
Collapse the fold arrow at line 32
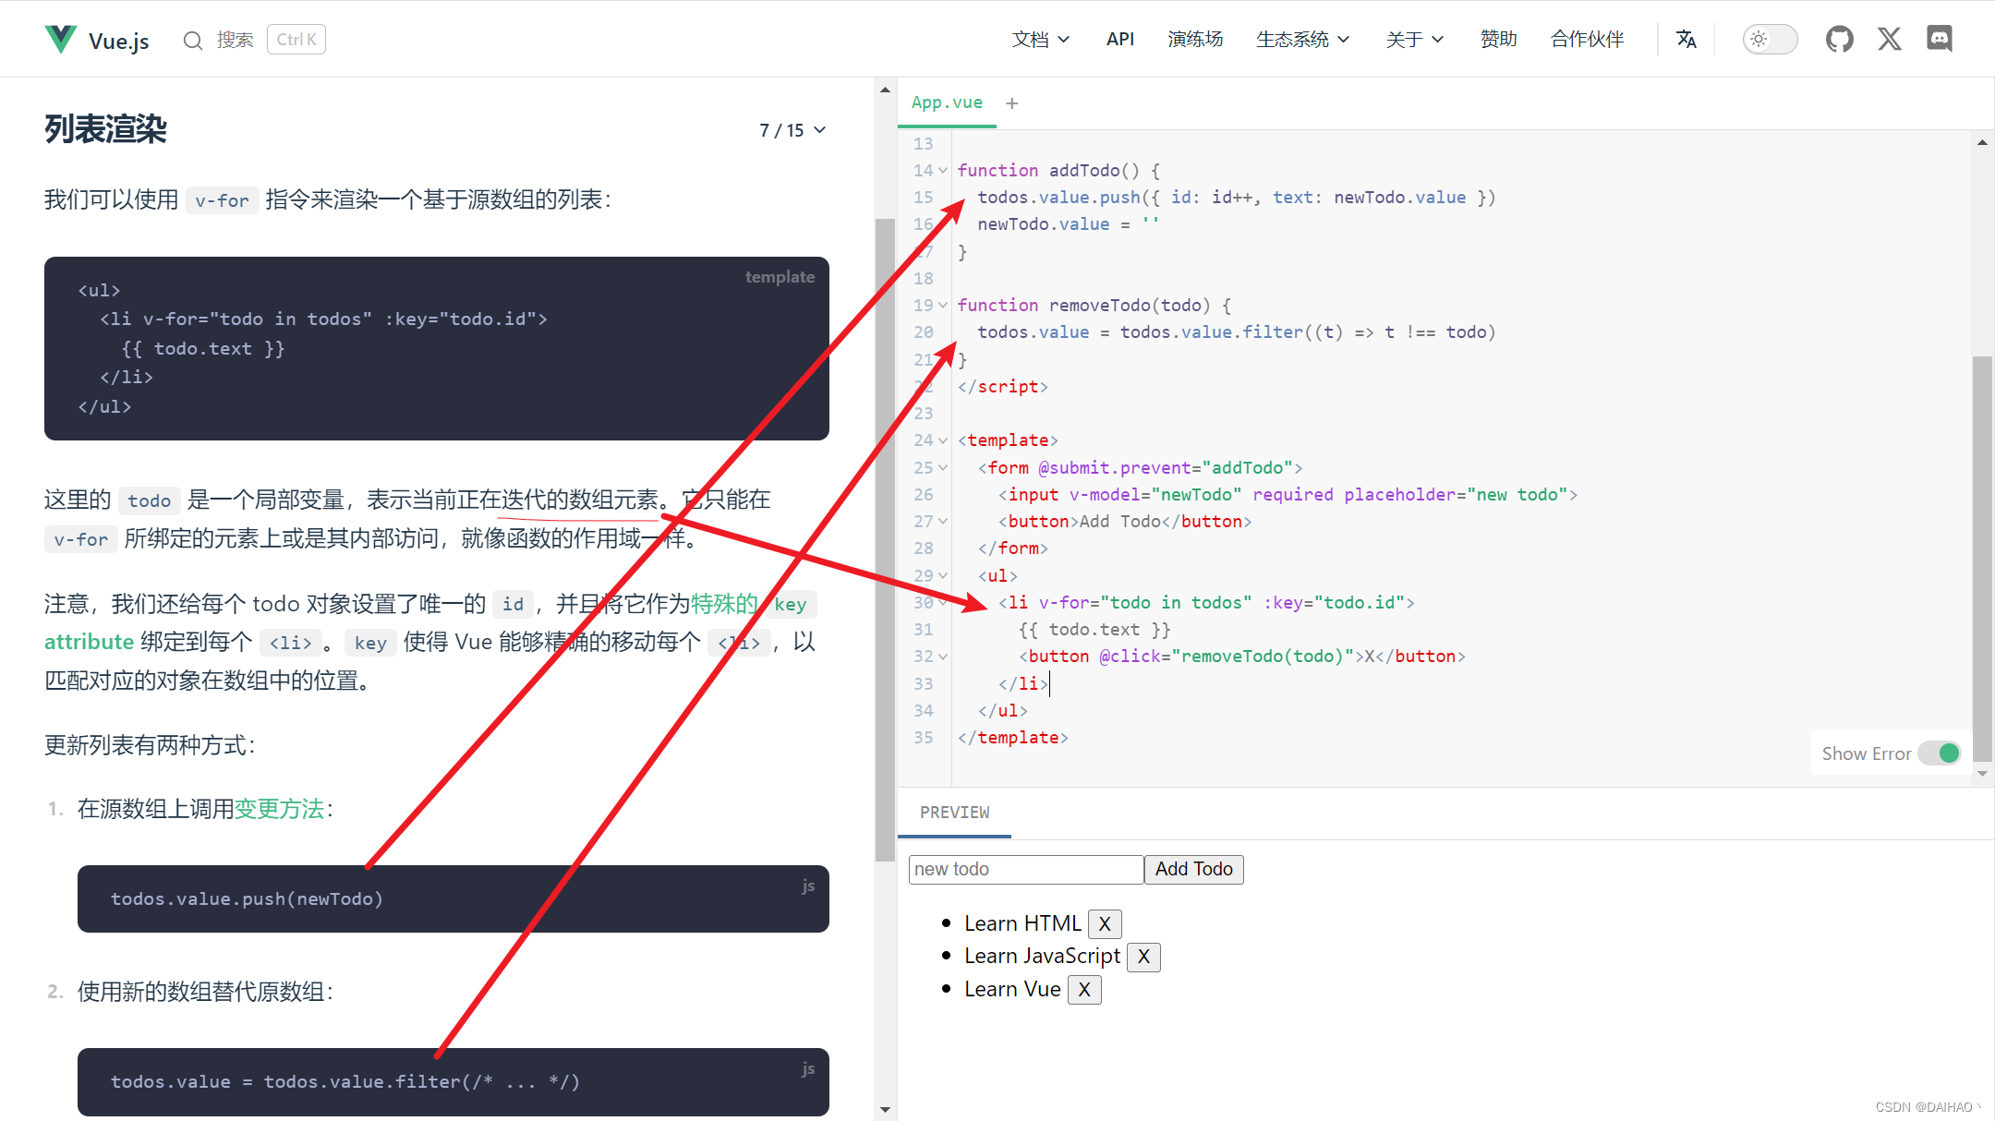(943, 657)
